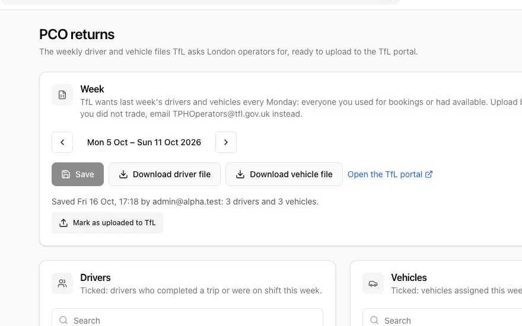Click the magnifier icon in Vehicles search
The image size is (522, 326).
coord(374,320)
